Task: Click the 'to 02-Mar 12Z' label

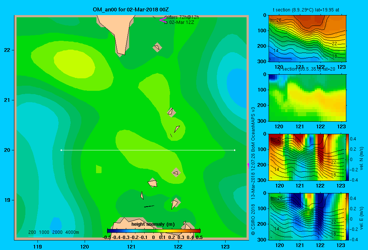Action: coord(179,22)
